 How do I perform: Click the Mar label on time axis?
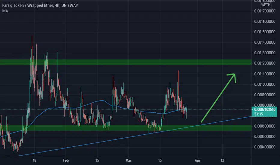tap(128, 160)
